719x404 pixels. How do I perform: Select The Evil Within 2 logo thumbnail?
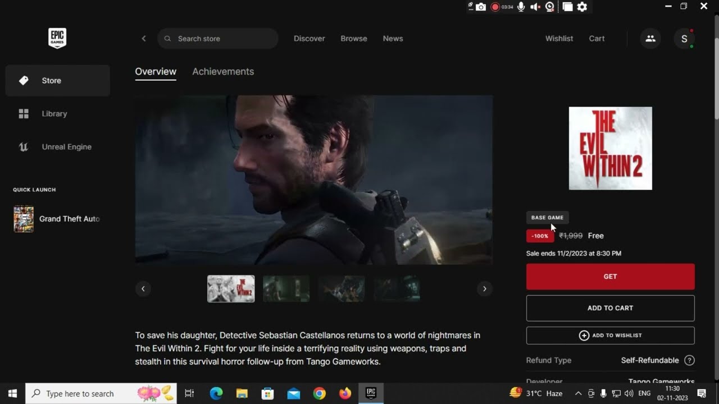click(231, 288)
